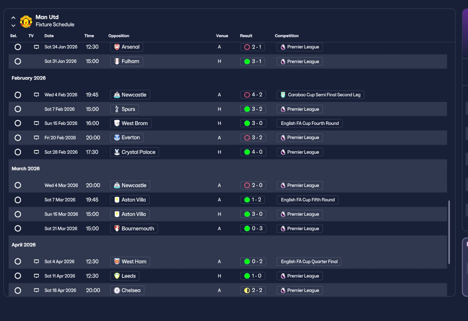This screenshot has width=468, height=321.
Task: Click the Sat 21 Mar 2026 date cell
Action: 61,229
